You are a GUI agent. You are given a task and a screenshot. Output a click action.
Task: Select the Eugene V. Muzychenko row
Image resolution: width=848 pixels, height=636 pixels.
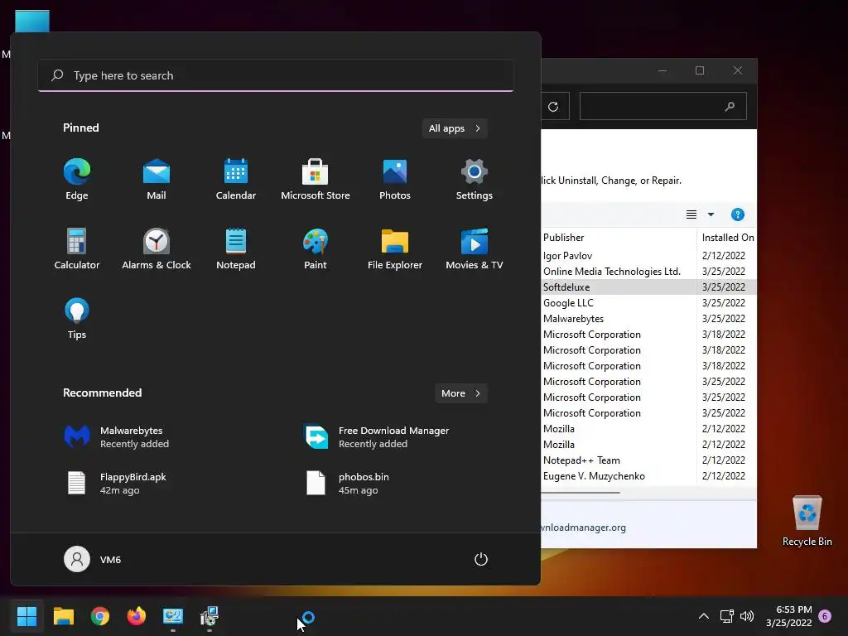pyautogui.click(x=648, y=476)
